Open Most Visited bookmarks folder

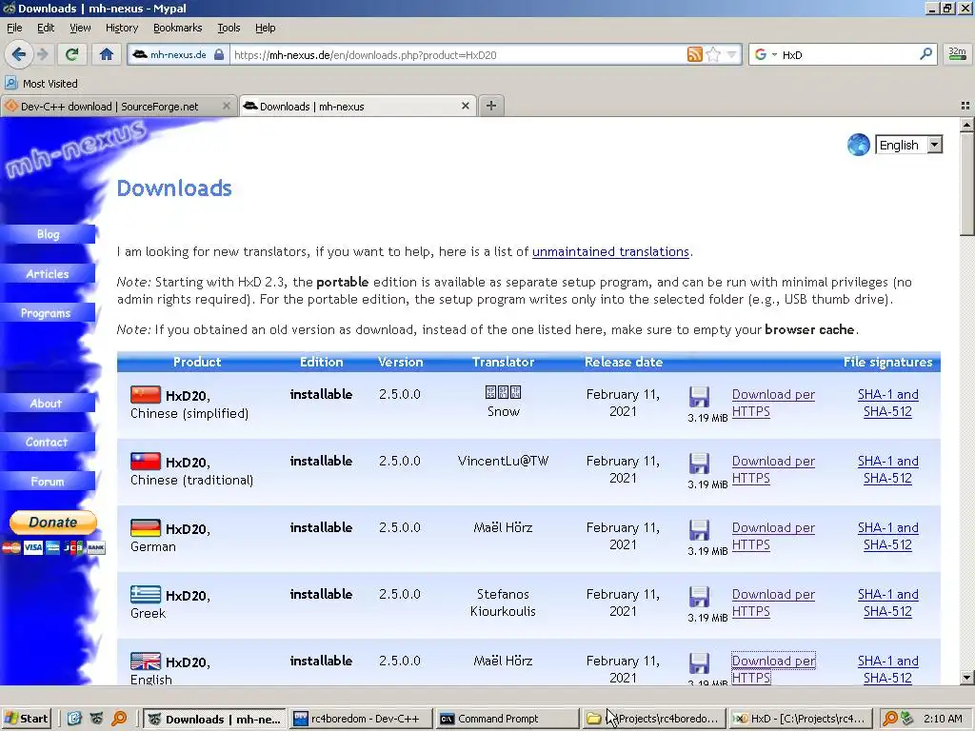(x=41, y=84)
